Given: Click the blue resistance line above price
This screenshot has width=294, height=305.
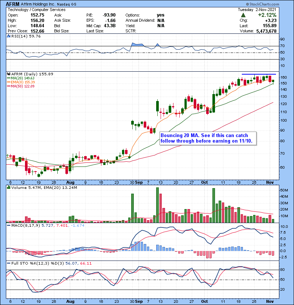Looking at the screenshot, I should tap(259, 74).
